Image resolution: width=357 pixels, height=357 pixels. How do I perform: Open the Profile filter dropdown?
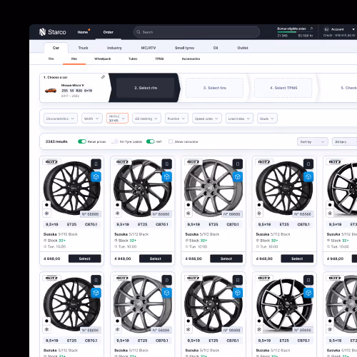117,119
